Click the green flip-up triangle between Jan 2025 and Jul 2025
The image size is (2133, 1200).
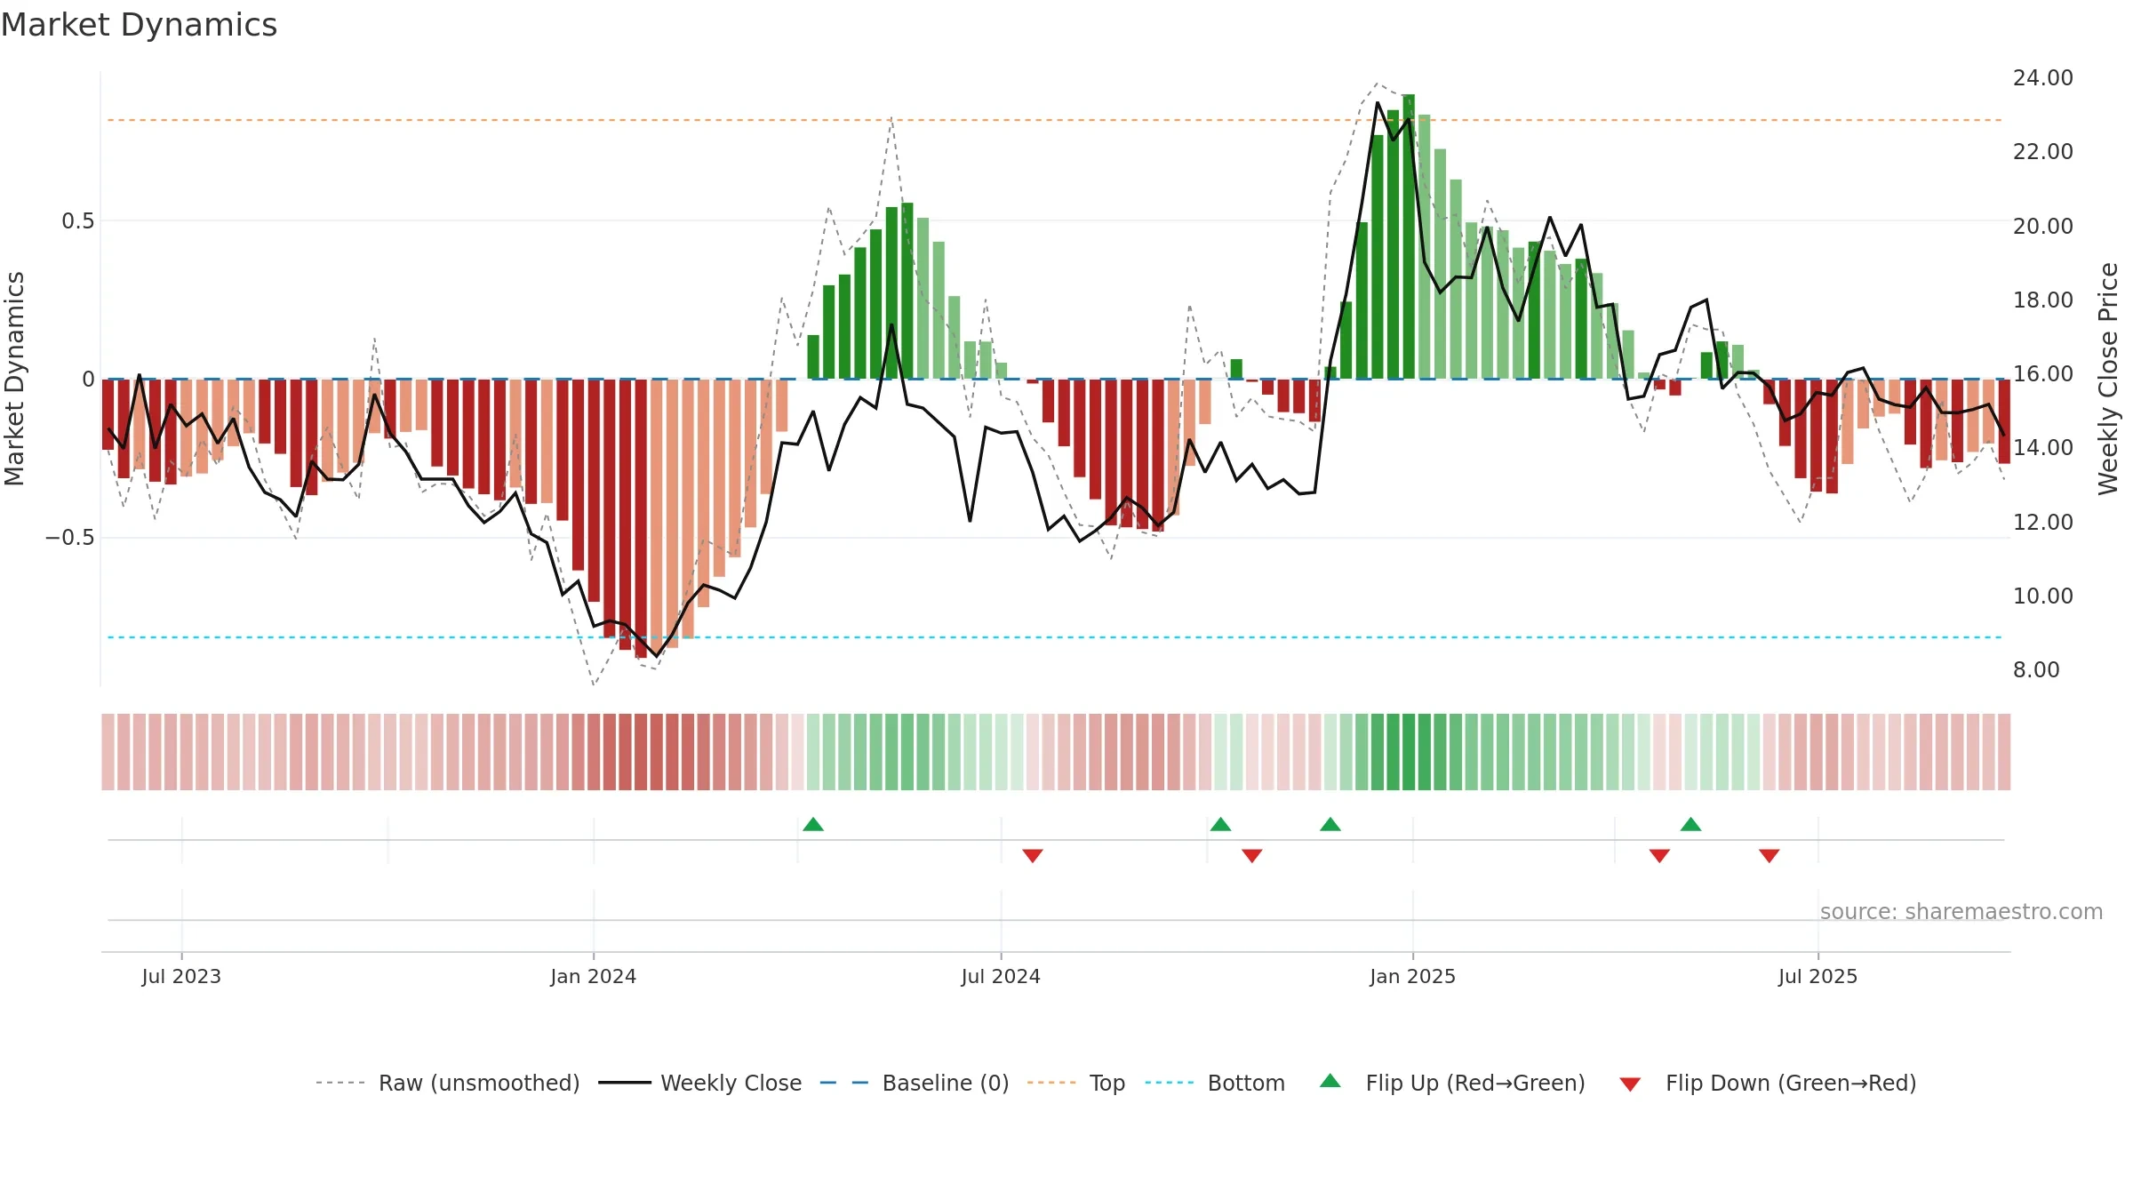coord(1690,824)
